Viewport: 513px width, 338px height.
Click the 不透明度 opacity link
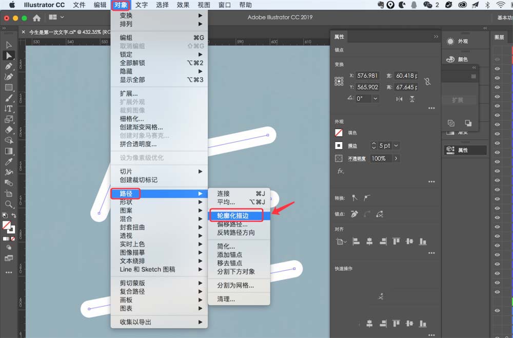pos(357,159)
